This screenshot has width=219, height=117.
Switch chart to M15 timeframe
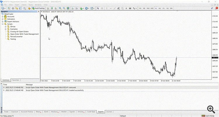click(148, 8)
